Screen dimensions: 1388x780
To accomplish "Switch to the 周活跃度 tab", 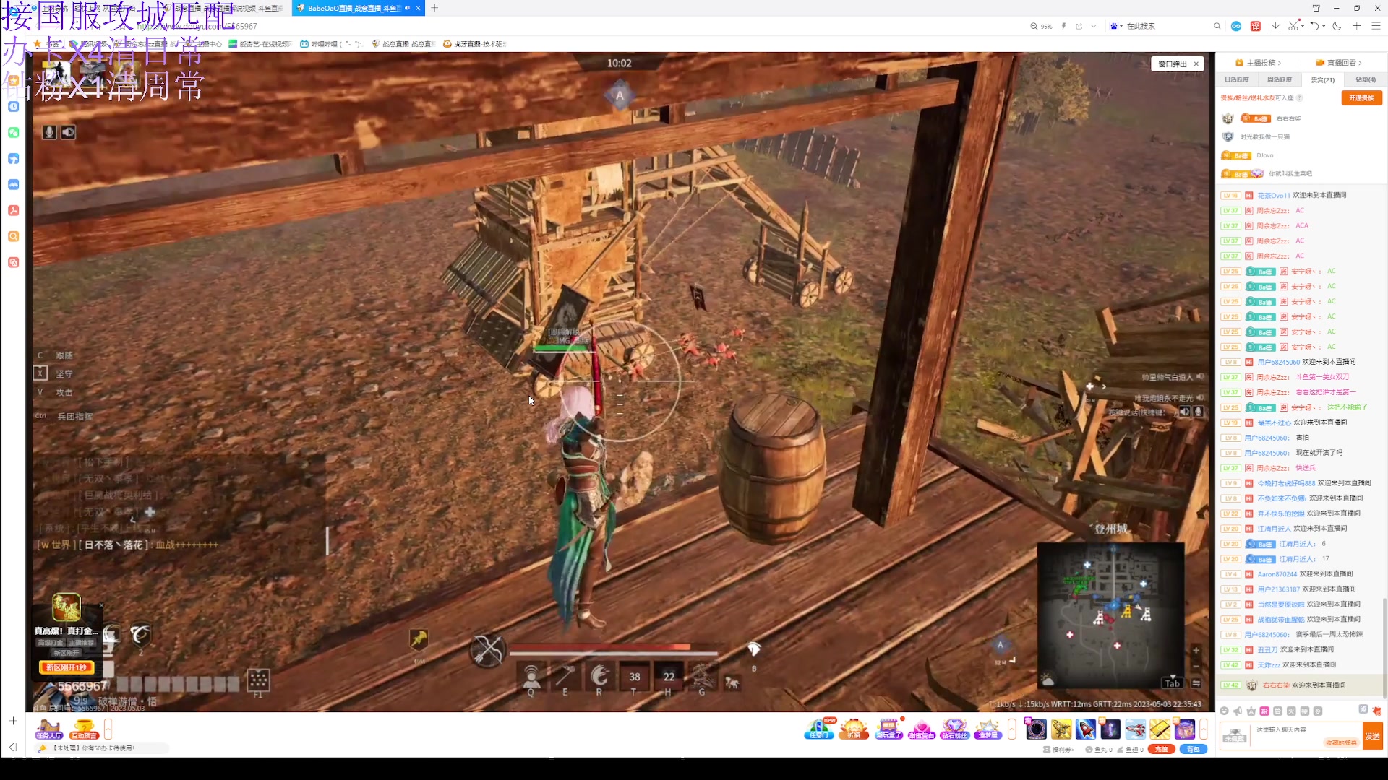I will (x=1280, y=79).
